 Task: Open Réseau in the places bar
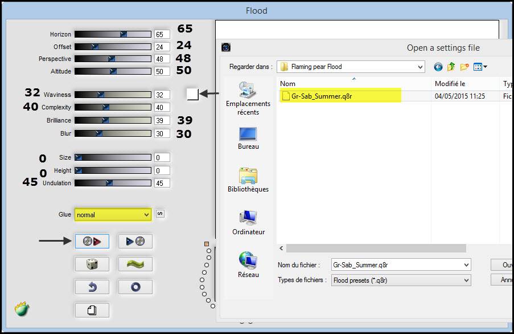[x=248, y=265]
